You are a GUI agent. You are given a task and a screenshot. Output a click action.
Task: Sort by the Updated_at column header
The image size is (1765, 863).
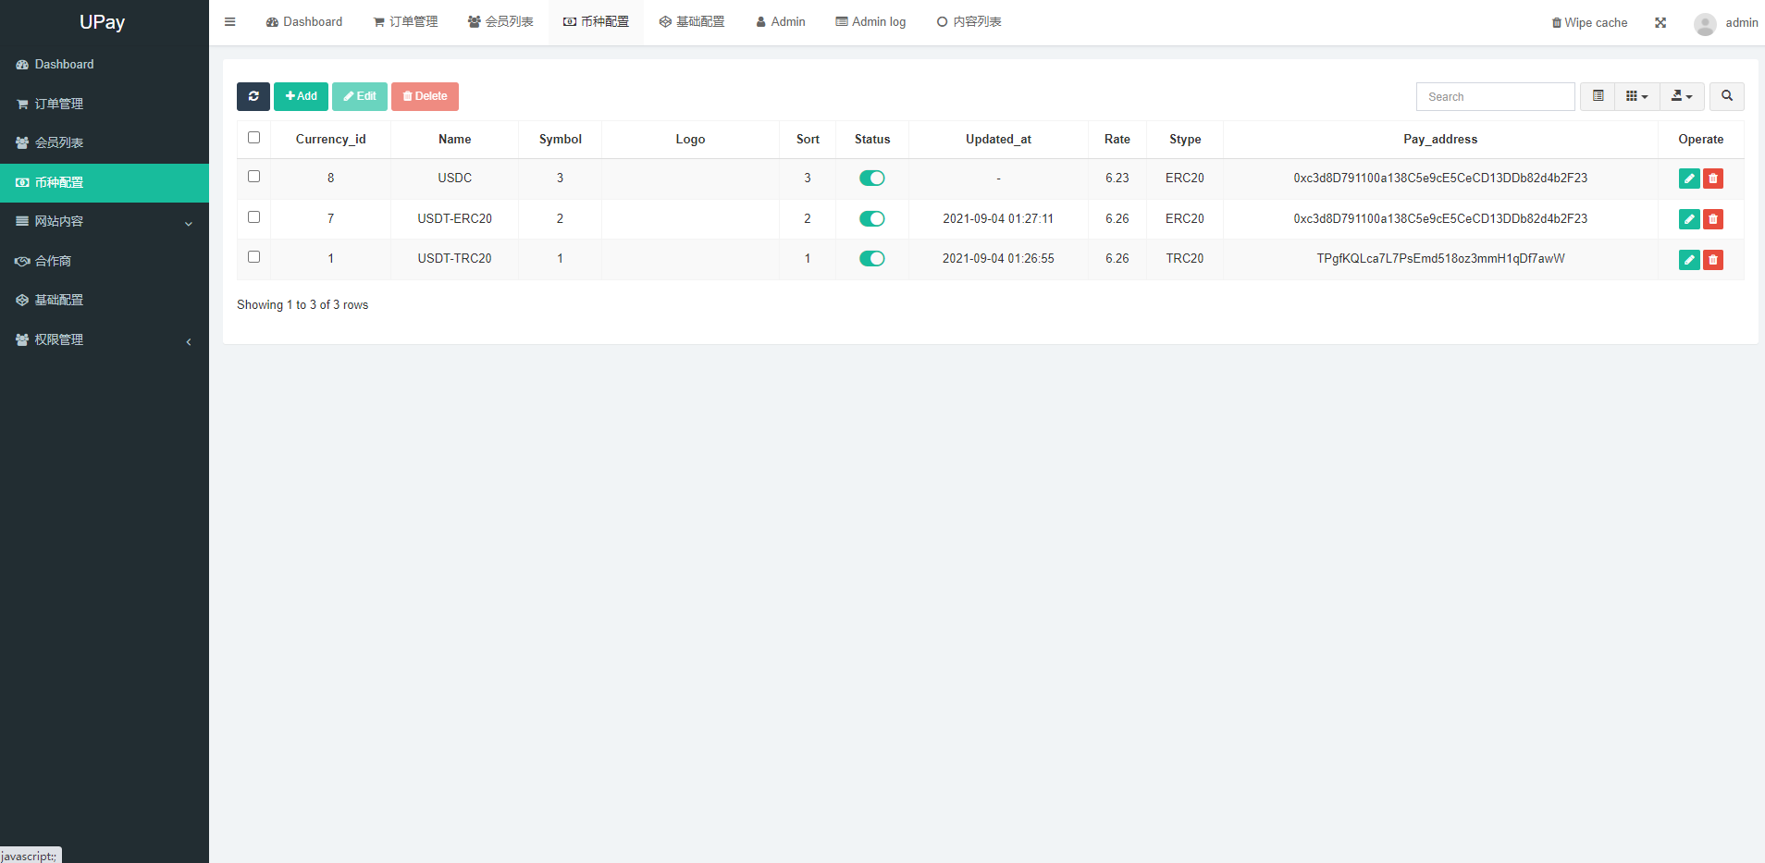(998, 140)
